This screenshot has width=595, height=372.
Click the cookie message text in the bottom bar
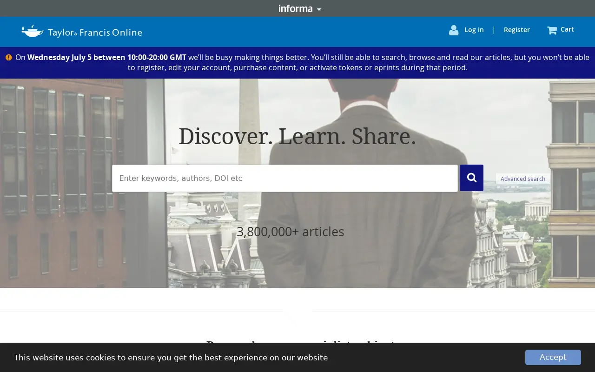click(171, 358)
